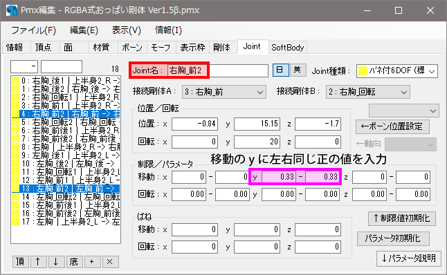This screenshot has width=447, height=275.
Task: Add a new joint with the + button
Action: [x=92, y=262]
